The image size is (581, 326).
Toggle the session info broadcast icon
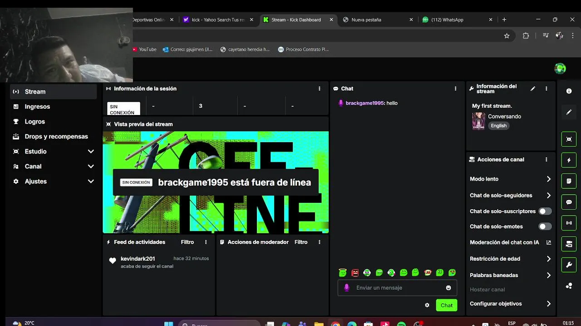point(569,223)
